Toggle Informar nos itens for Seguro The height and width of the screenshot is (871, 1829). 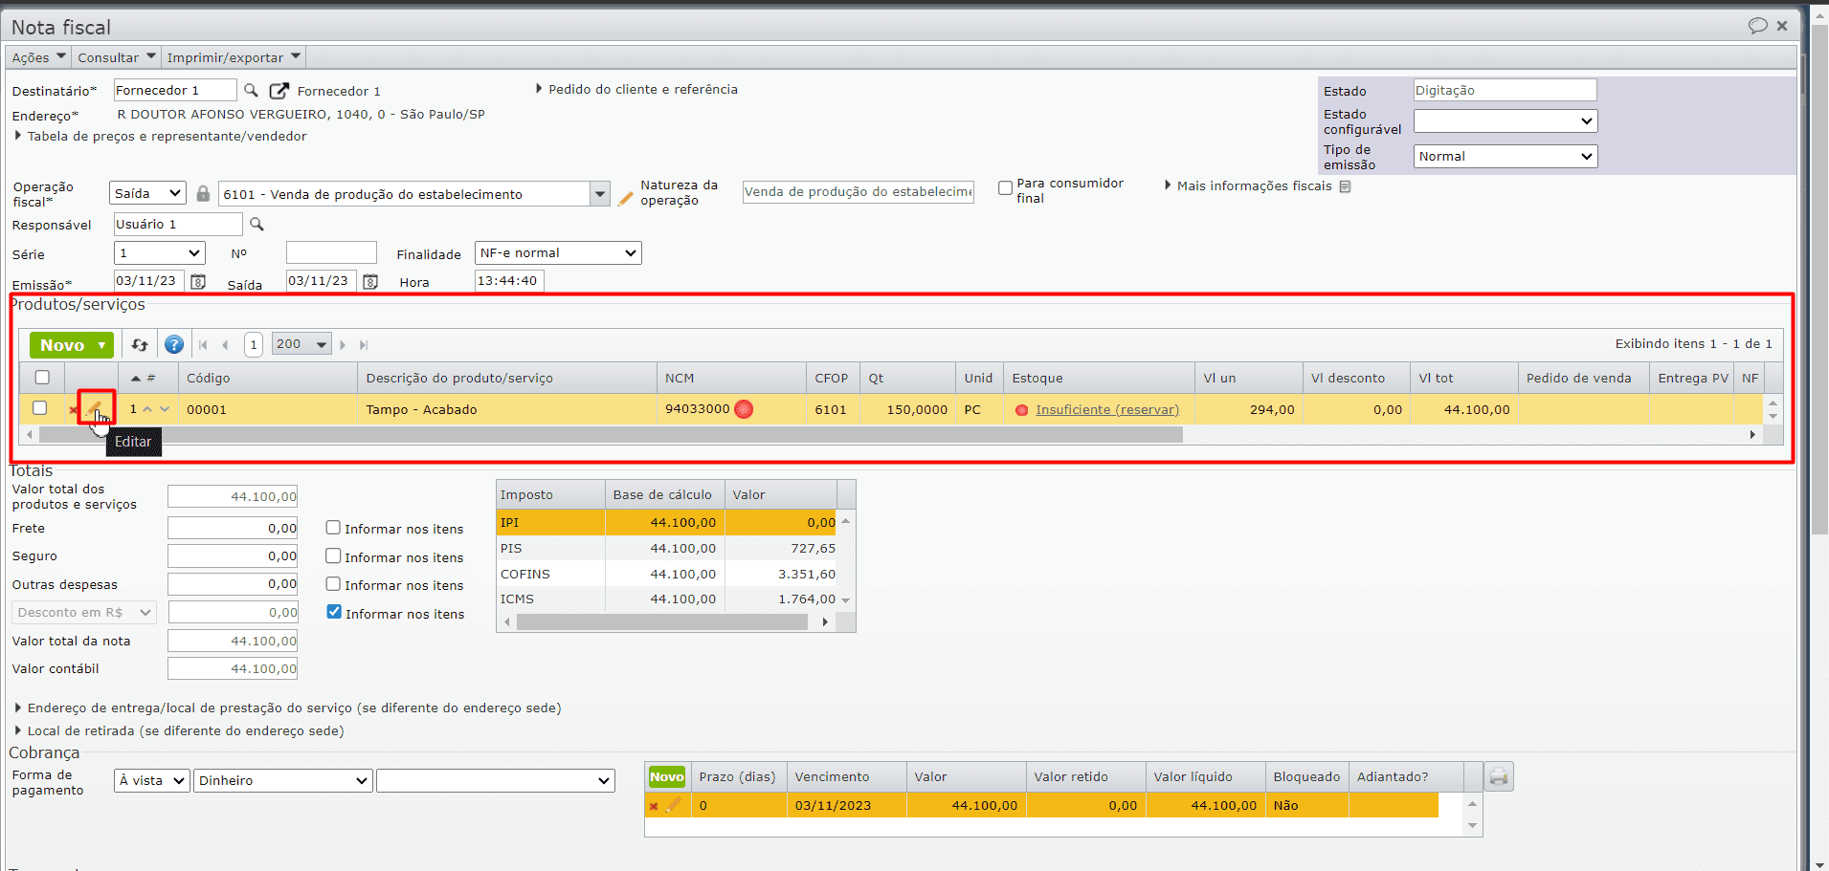click(333, 555)
